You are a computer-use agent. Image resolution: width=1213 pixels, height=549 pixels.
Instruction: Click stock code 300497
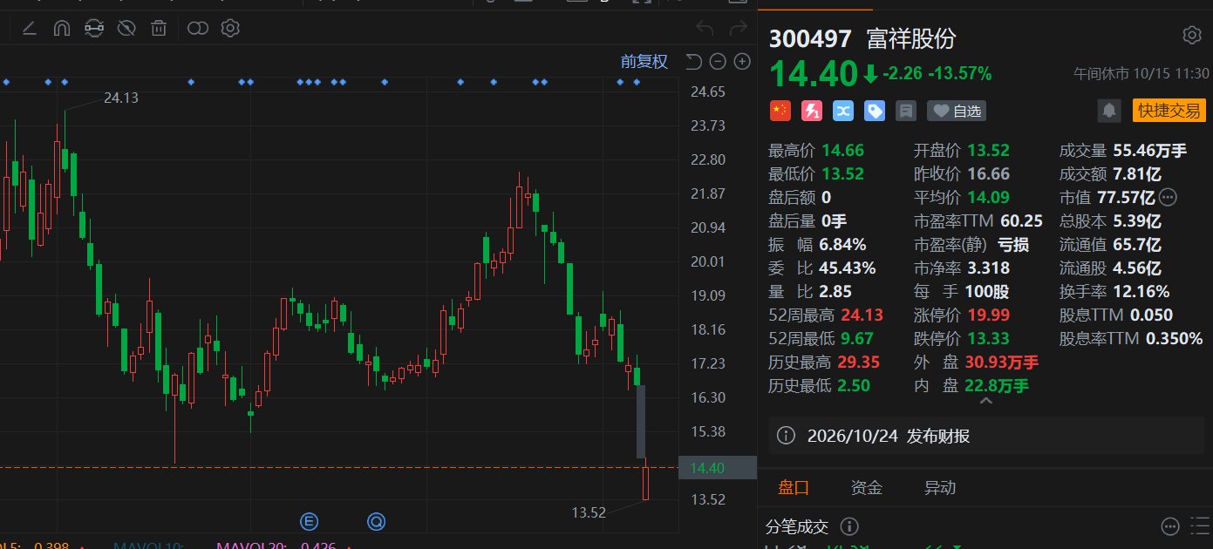point(809,38)
